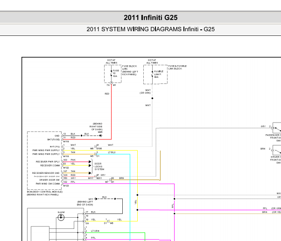
Task: Click the "LT GRN" wire color label
Action: coord(95,231)
